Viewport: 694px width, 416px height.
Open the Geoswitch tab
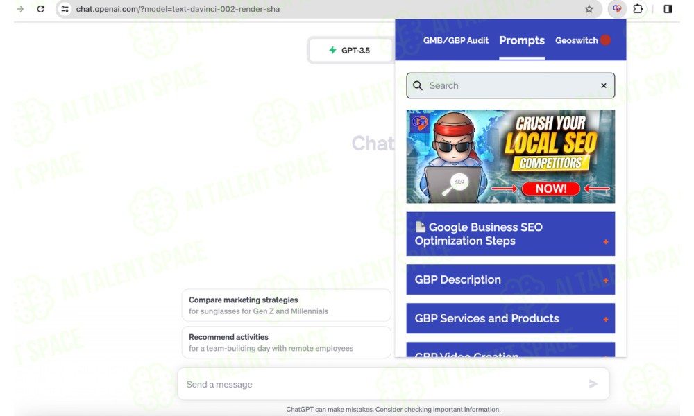[x=576, y=40]
